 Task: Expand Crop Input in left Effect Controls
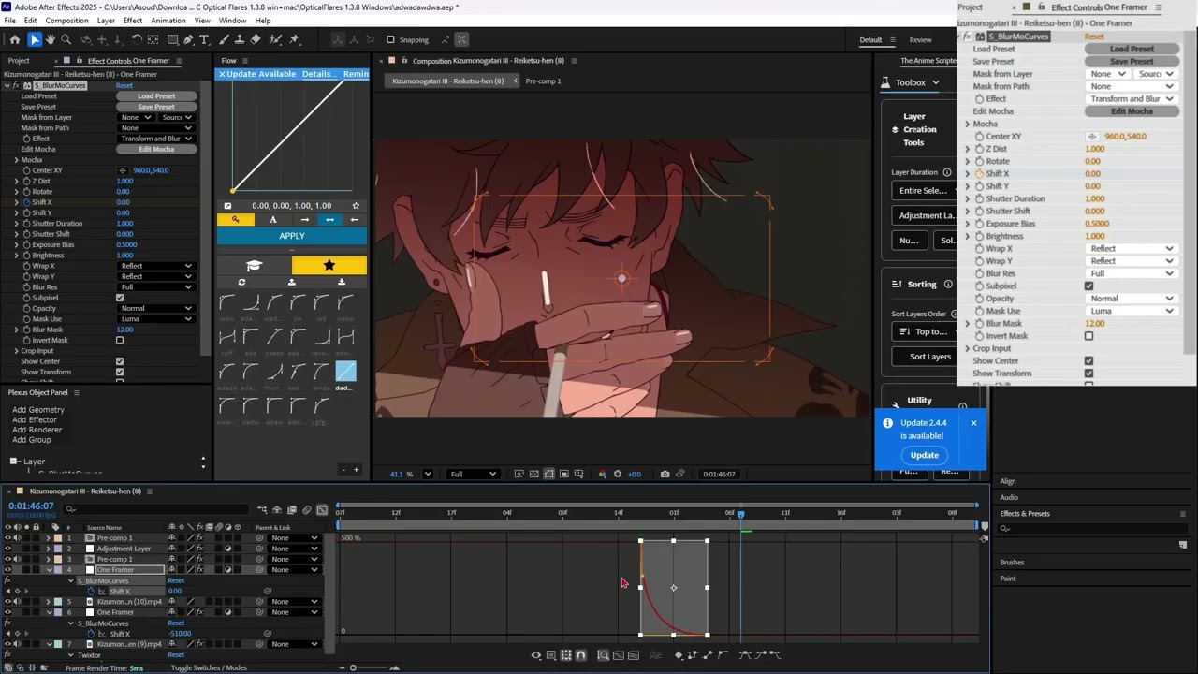pyautogui.click(x=16, y=351)
